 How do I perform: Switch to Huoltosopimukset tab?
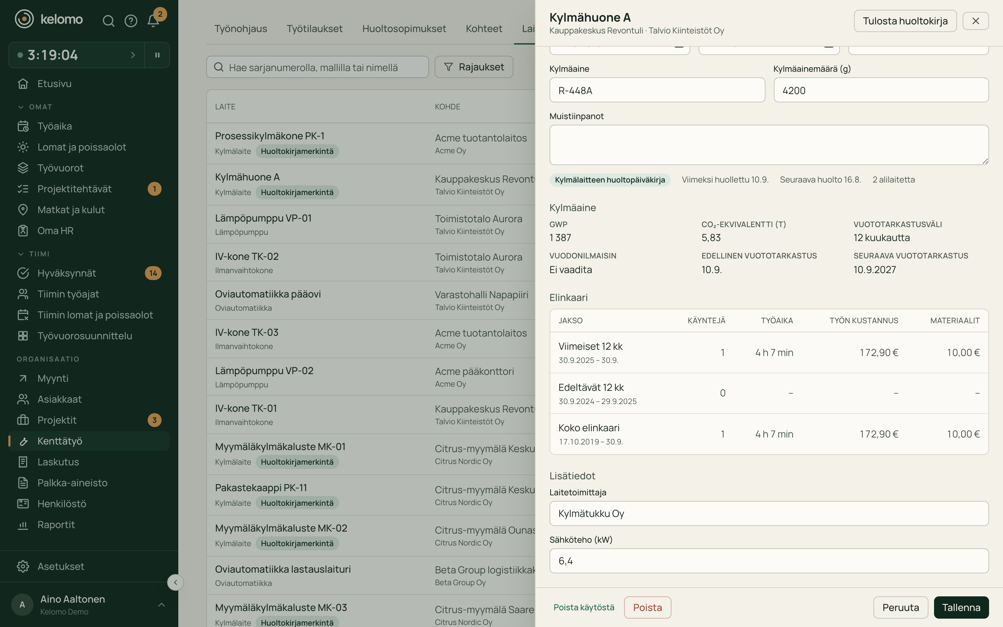pos(404,29)
